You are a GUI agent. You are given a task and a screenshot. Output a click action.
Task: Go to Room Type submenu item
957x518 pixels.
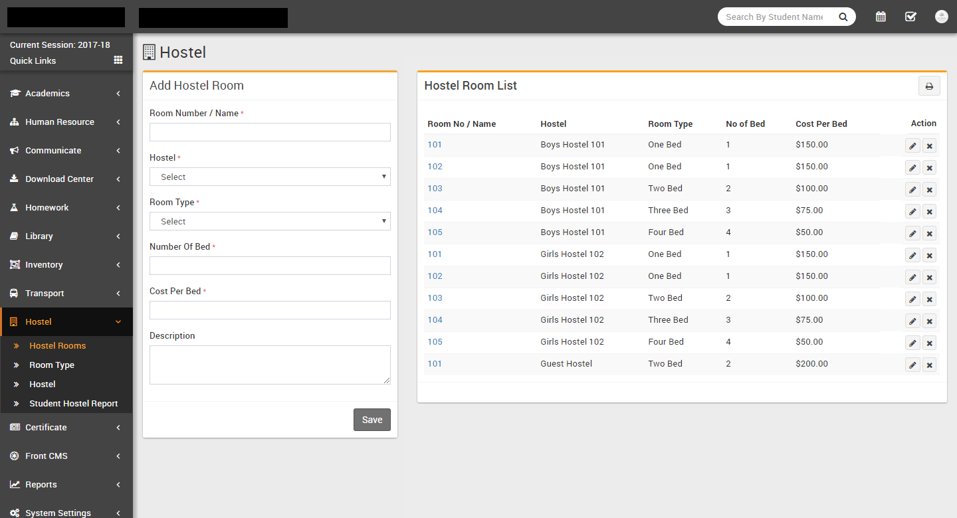(52, 365)
